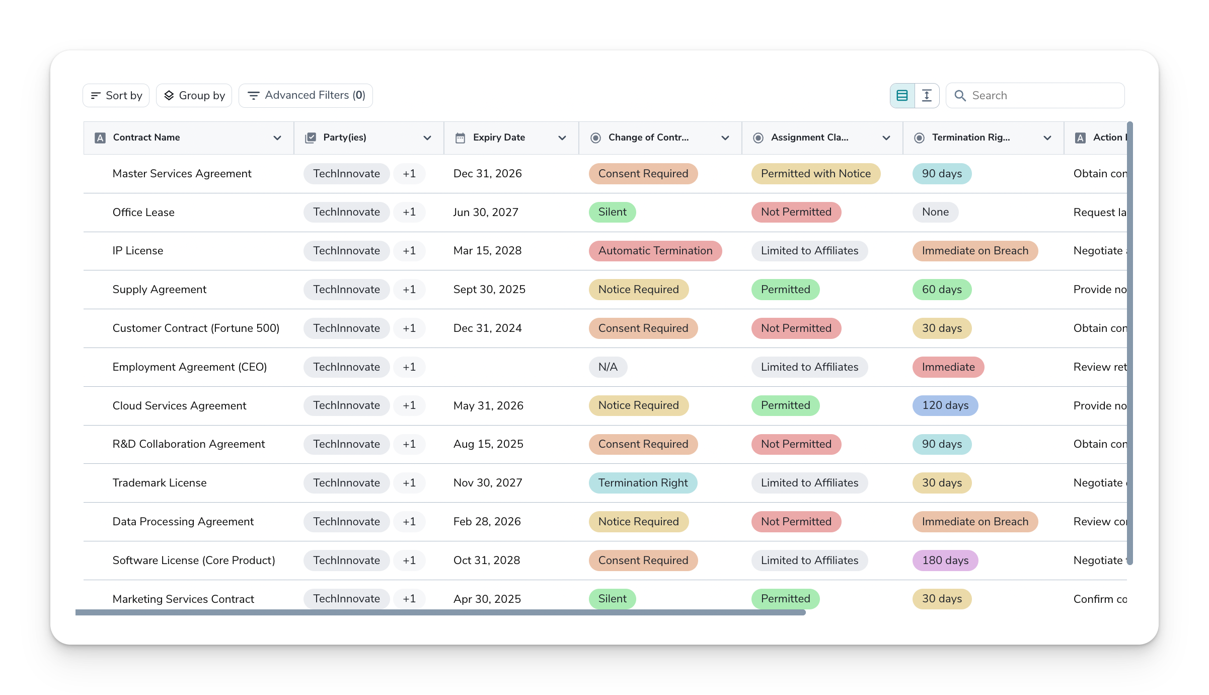Image resolution: width=1209 pixels, height=695 pixels.
Task: Click the Termination Rights column radio icon
Action: pos(919,138)
